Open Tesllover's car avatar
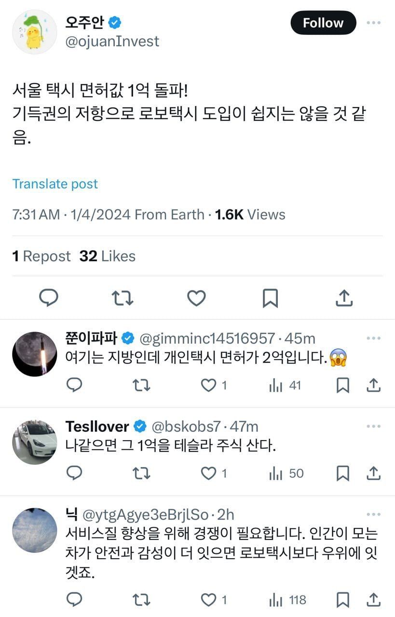Image resolution: width=395 pixels, height=617 pixels. click(35, 442)
